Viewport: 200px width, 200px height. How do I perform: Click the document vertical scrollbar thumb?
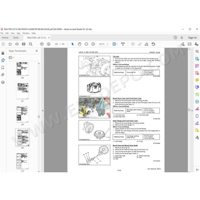pos(189,110)
